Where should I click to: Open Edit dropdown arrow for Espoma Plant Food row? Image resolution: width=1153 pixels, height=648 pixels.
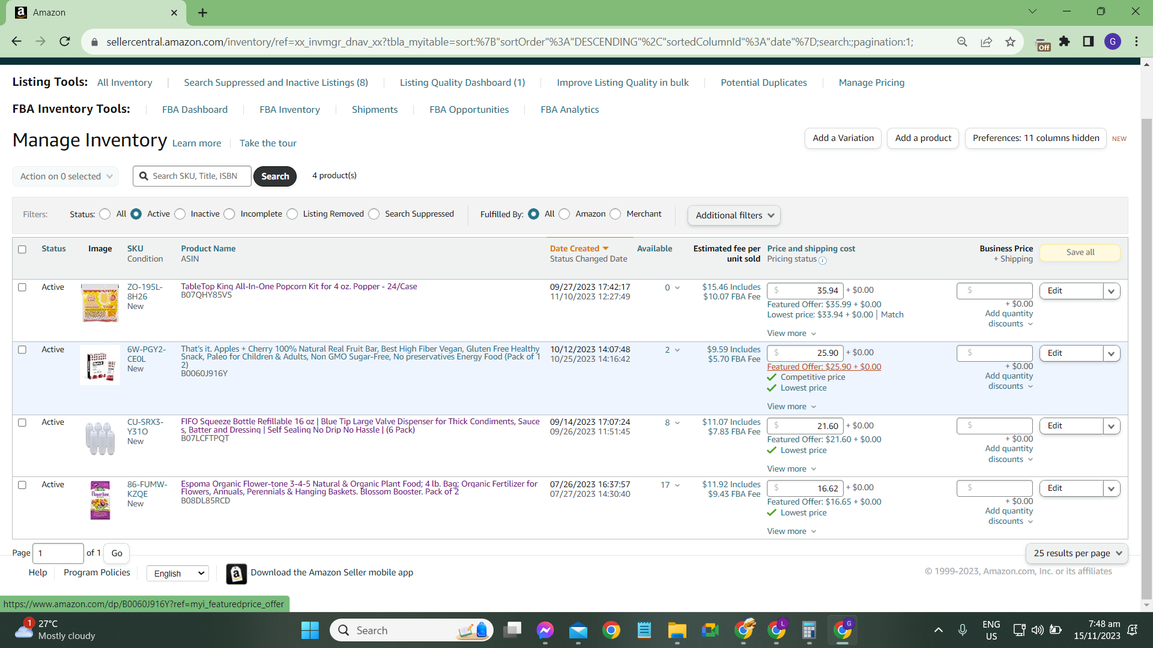point(1112,488)
